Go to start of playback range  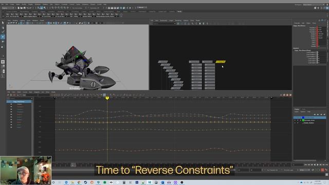pyautogui.click(x=306, y=165)
